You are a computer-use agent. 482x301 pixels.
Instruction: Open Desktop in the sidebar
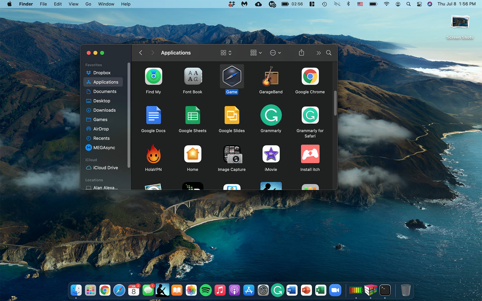103,101
